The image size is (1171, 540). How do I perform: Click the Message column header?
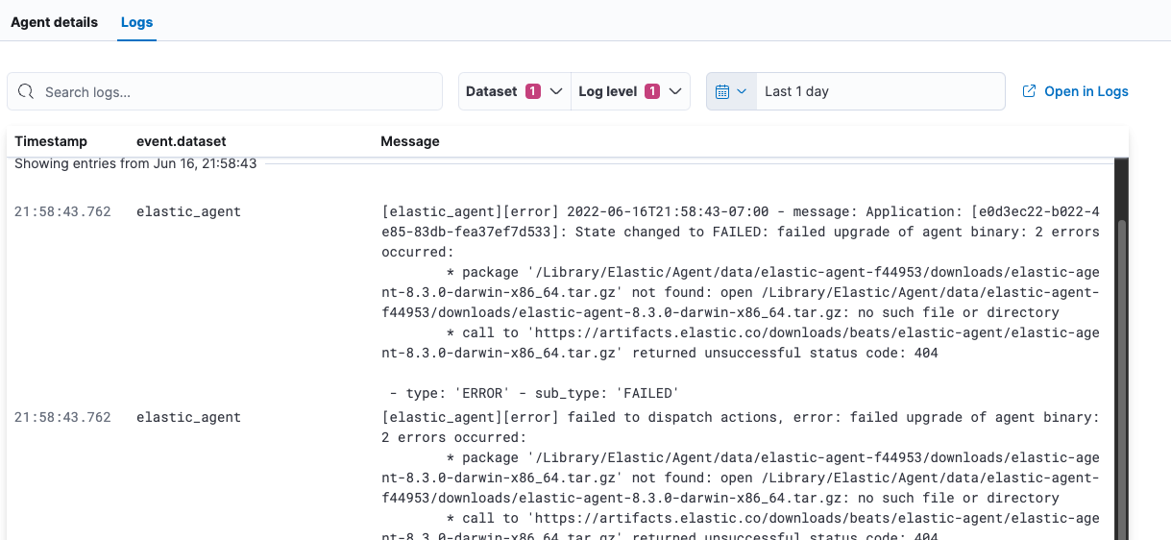[410, 141]
